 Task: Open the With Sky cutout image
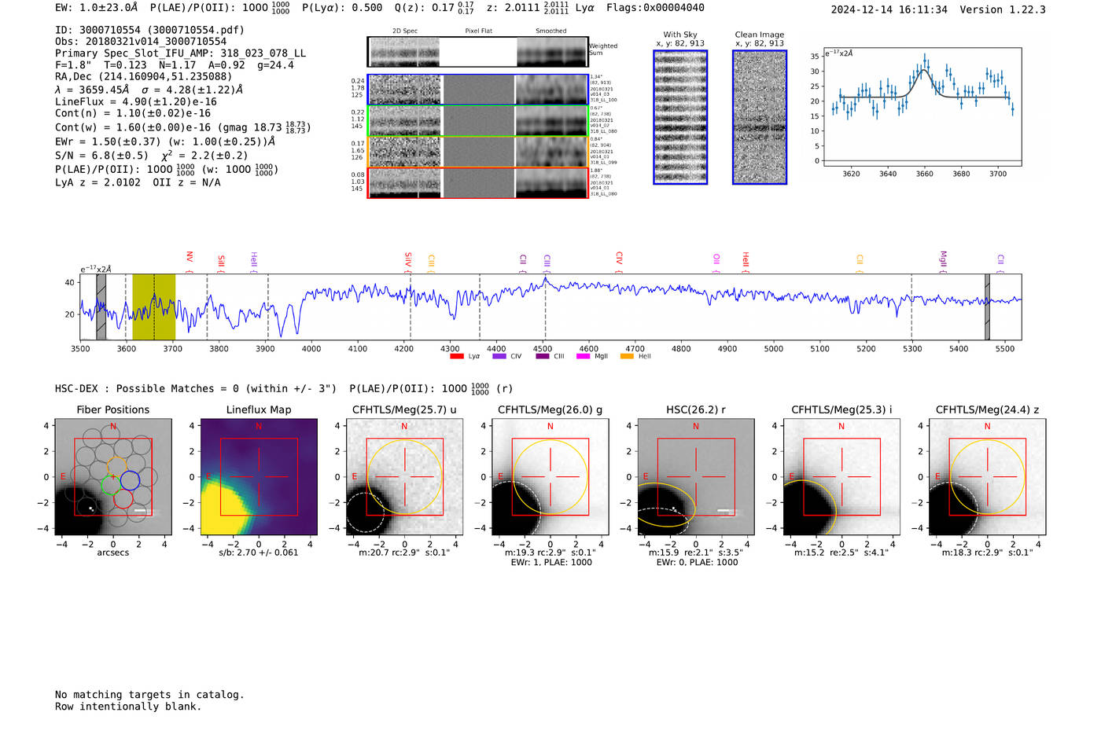coord(680,117)
